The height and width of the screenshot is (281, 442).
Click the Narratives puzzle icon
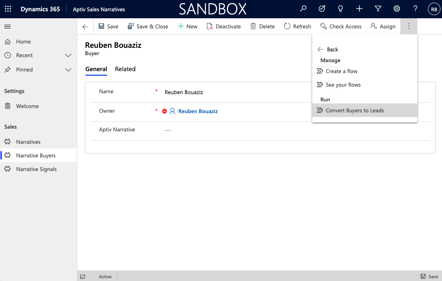pos(8,141)
